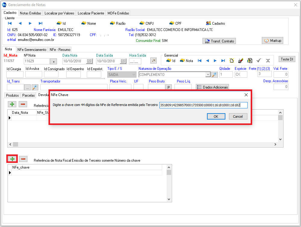
Task: Close the NFe Chave dialog
Action: pyautogui.click(x=246, y=95)
